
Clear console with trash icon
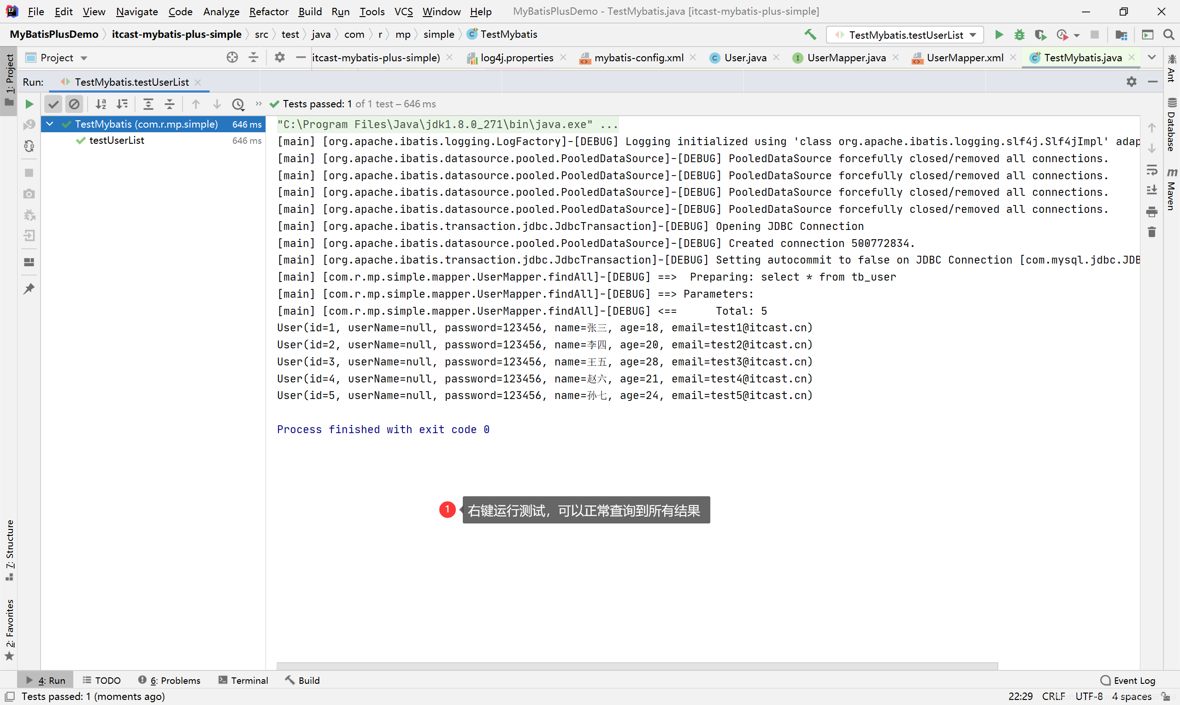coord(1151,232)
